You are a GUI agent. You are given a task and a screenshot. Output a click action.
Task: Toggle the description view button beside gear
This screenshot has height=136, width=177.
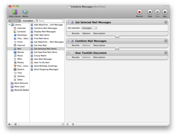pos(15,125)
